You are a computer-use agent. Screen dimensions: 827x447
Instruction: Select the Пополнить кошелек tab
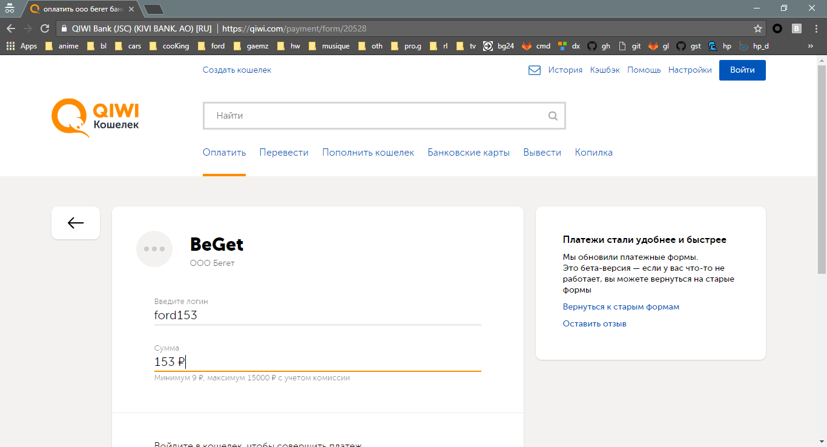[368, 153]
